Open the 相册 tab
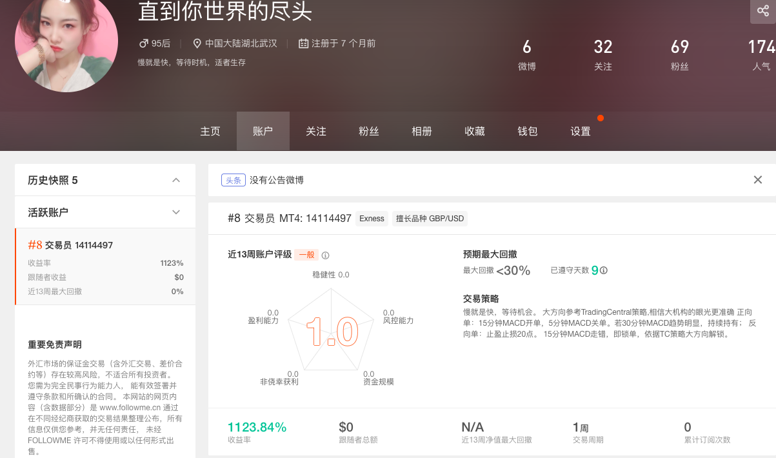776x458 pixels. click(x=422, y=131)
